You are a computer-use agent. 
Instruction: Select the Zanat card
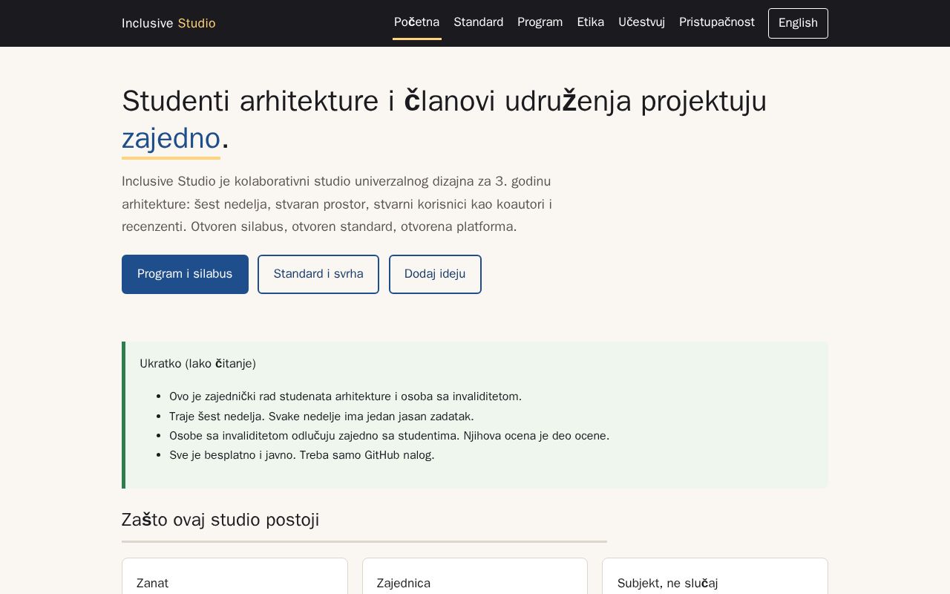(235, 576)
